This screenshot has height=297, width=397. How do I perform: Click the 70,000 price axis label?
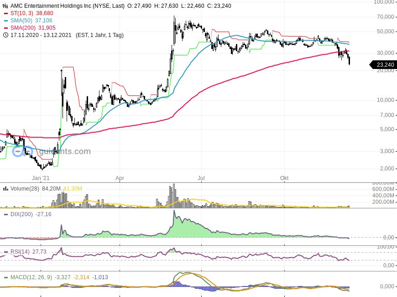point(385,17)
